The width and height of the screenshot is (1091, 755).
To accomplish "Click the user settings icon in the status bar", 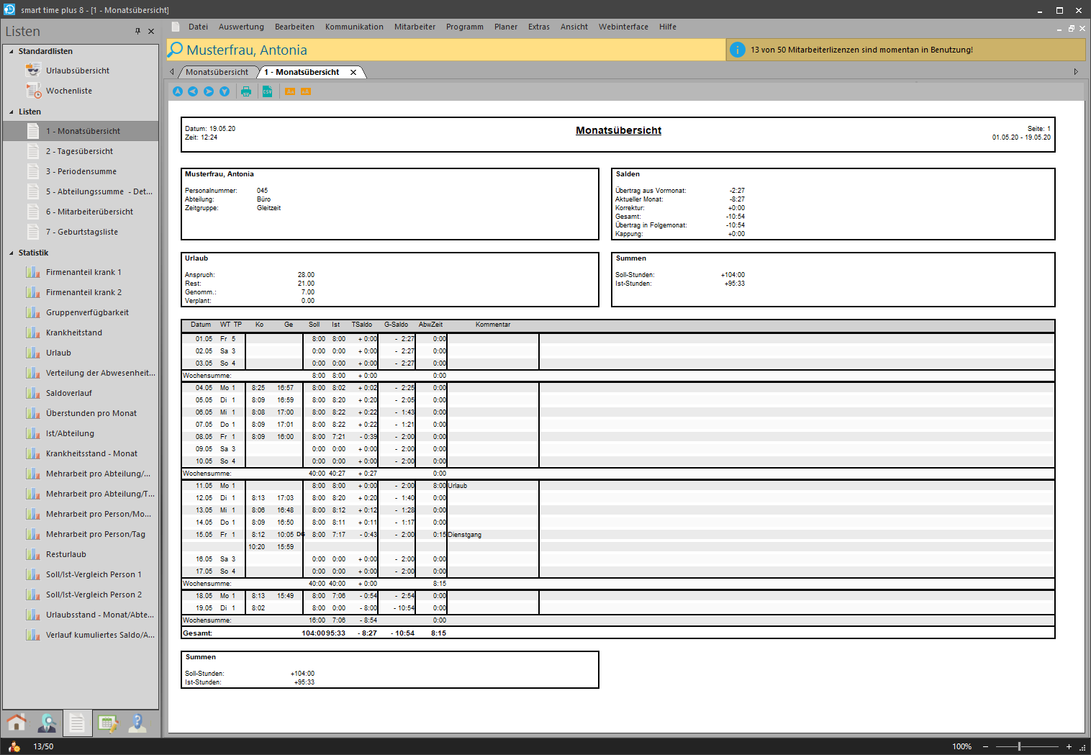I will (x=14, y=746).
